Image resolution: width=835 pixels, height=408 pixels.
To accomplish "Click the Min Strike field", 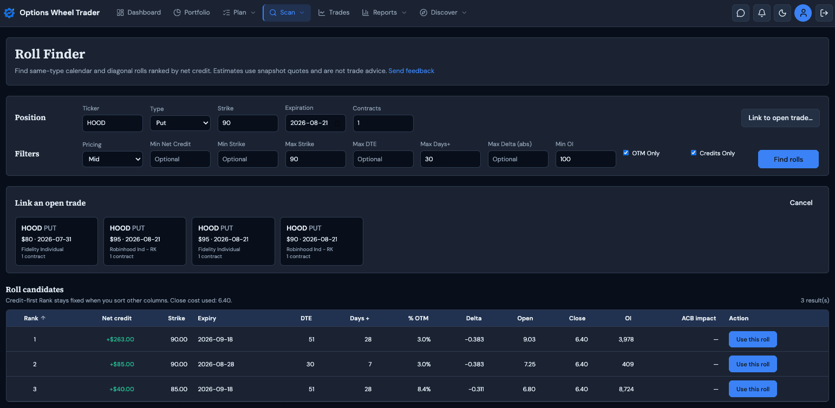I will [x=248, y=159].
